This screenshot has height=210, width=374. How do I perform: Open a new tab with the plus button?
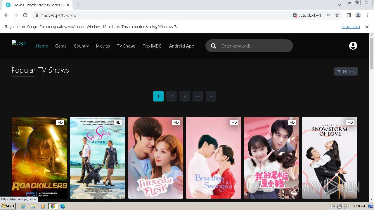[79, 5]
